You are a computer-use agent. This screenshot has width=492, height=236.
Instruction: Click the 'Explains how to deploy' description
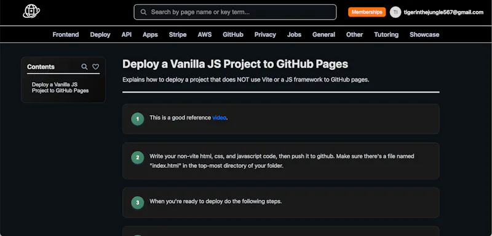[245, 80]
